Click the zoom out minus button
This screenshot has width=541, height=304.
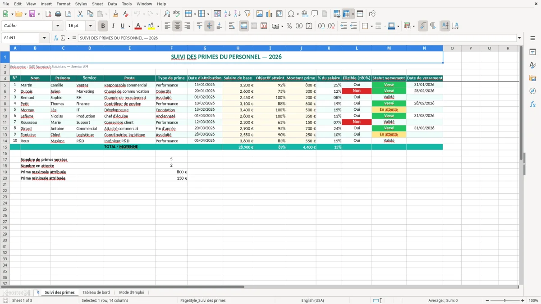487,300
